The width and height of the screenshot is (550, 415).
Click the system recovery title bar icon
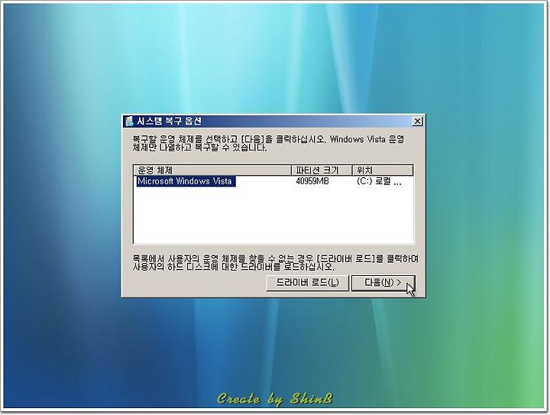click(x=129, y=122)
